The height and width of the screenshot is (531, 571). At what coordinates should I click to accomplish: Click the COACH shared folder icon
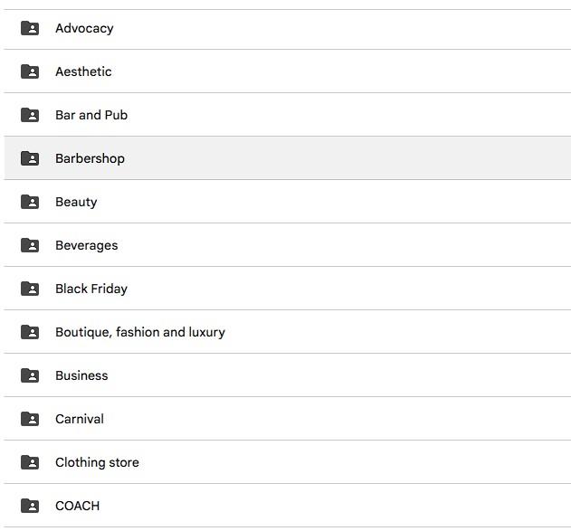(30, 506)
